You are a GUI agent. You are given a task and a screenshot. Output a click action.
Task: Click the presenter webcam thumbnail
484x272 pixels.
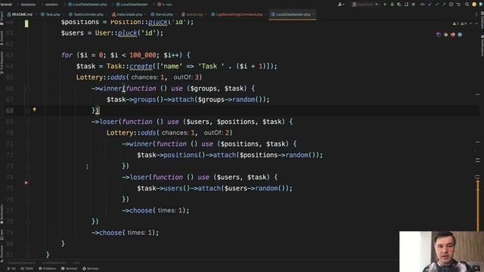442,252
